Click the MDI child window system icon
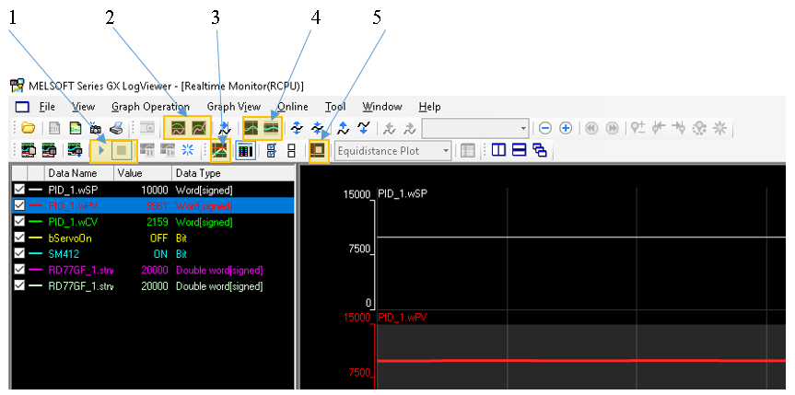The height and width of the screenshot is (395, 795). [x=22, y=107]
